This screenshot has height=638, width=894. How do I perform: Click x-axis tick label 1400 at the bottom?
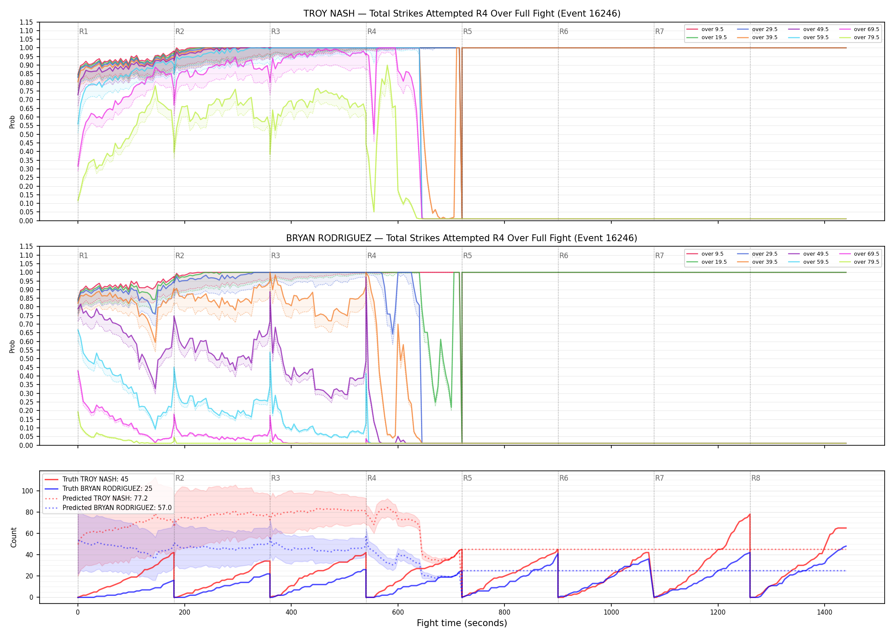coord(825,612)
